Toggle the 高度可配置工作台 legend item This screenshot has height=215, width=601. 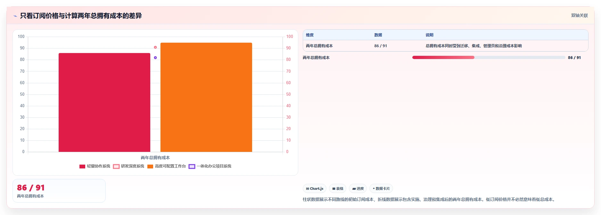tap(167, 166)
